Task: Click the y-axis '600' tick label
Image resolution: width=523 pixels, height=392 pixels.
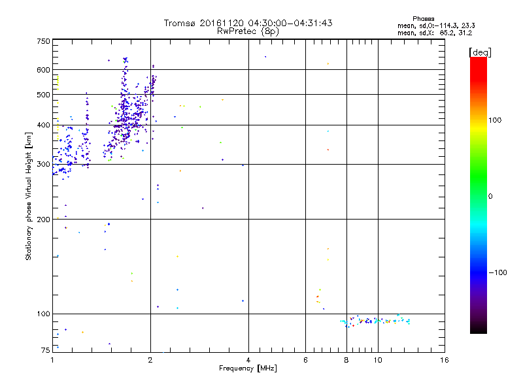Action: [43, 70]
